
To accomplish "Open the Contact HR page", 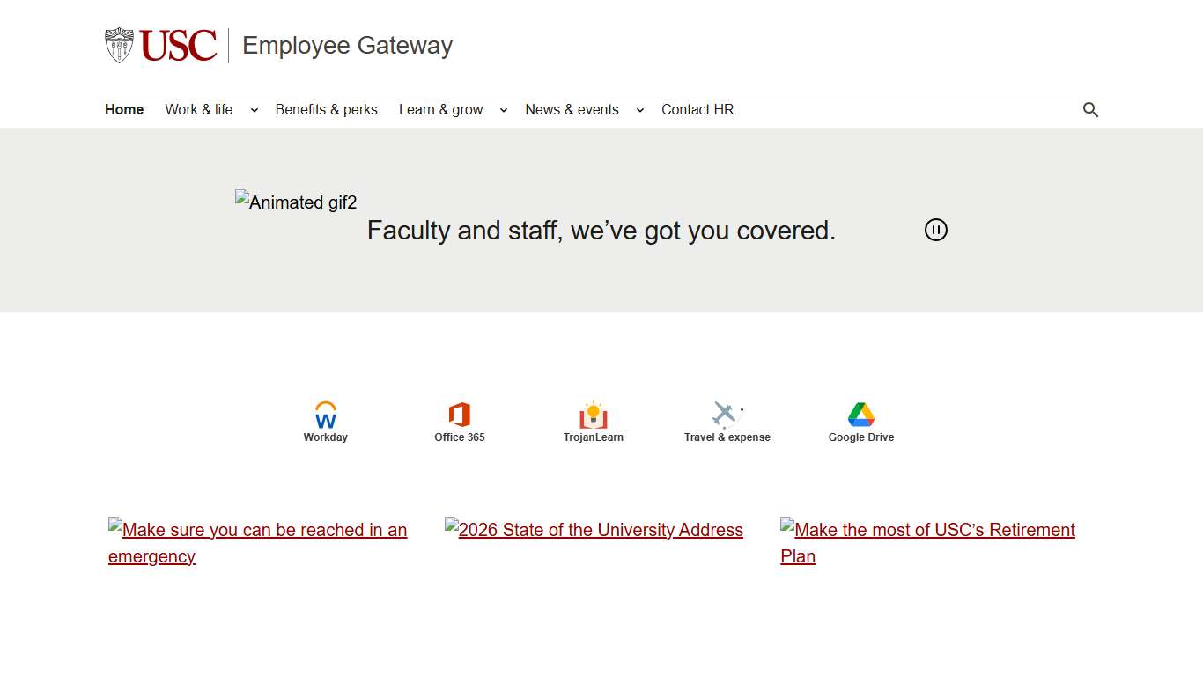I will [697, 109].
